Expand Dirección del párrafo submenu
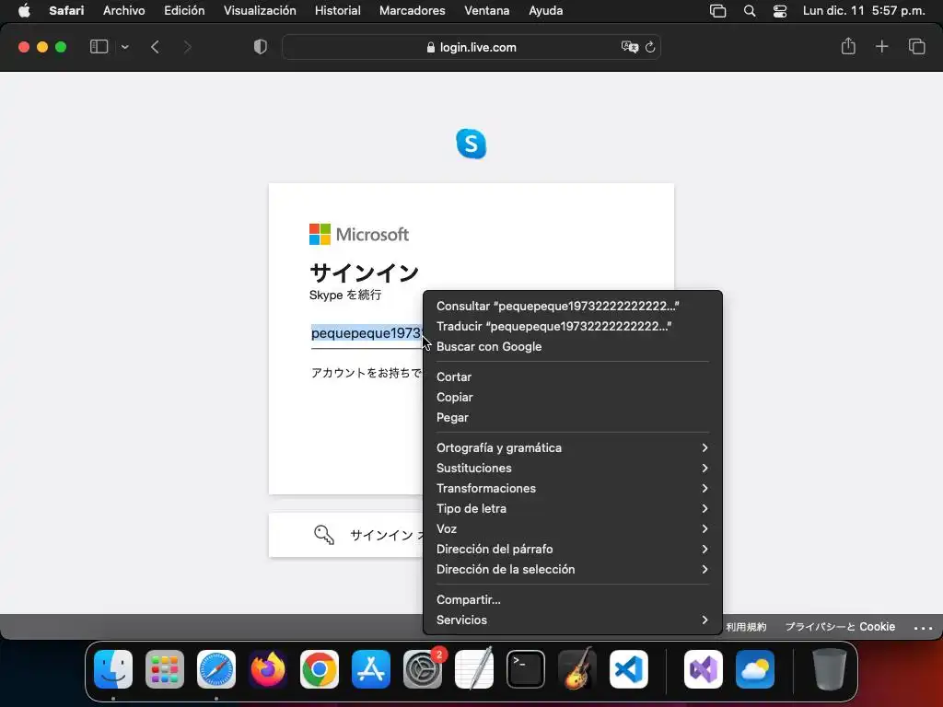Screen dimensions: 943x707 click(x=573, y=549)
